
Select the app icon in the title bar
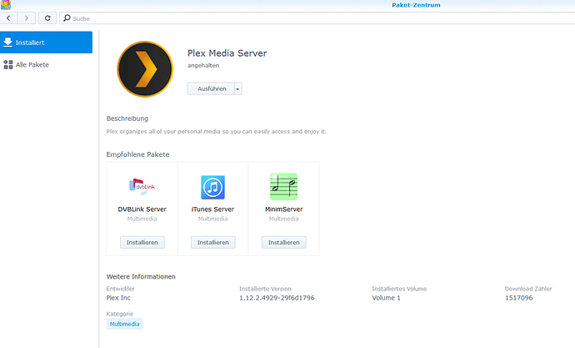click(6, 5)
